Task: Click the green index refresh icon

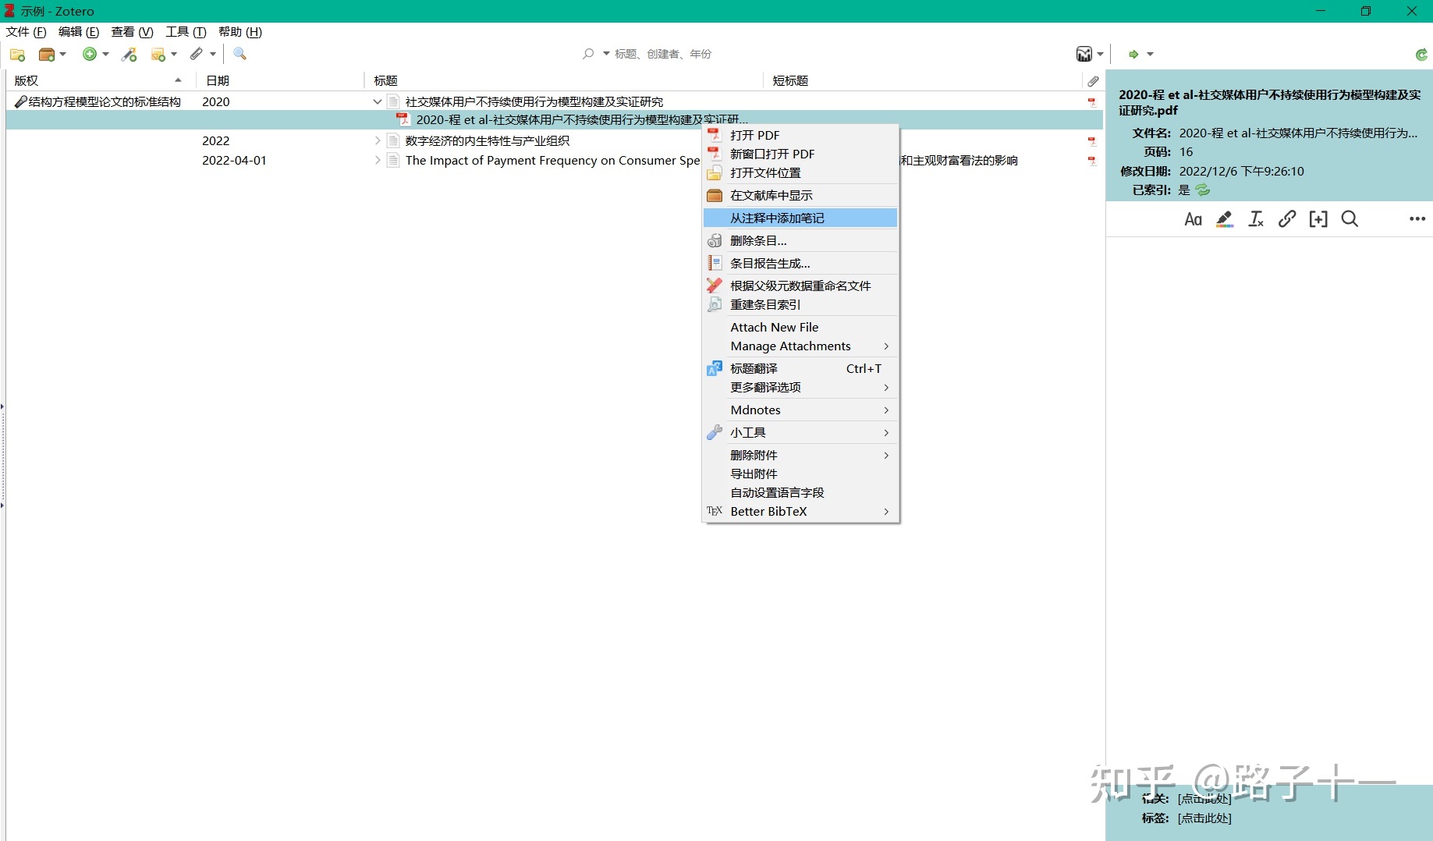Action: (x=1202, y=190)
